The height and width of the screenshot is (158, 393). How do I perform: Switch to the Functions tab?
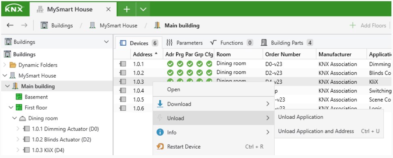coord(231,43)
